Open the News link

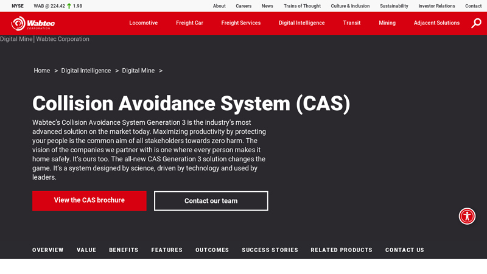[267, 6]
